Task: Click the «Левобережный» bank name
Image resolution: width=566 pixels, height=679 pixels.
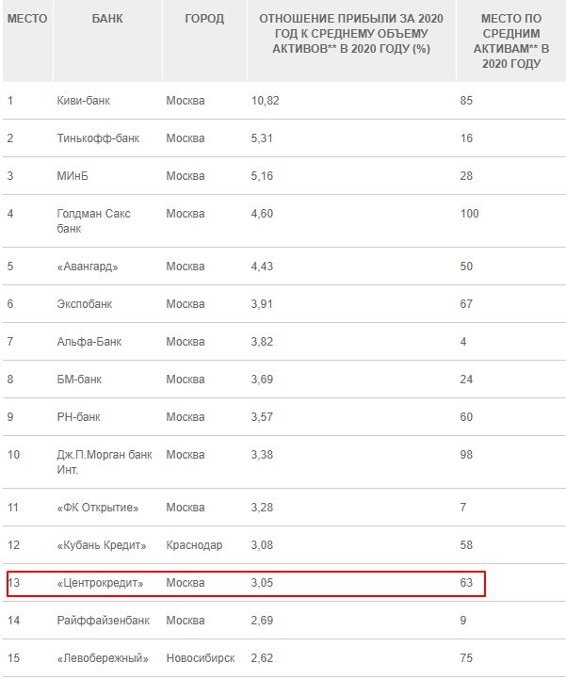Action: pyautogui.click(x=100, y=658)
